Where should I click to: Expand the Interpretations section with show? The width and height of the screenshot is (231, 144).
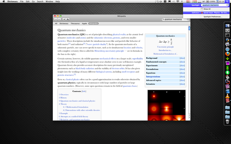click(x=182, y=76)
